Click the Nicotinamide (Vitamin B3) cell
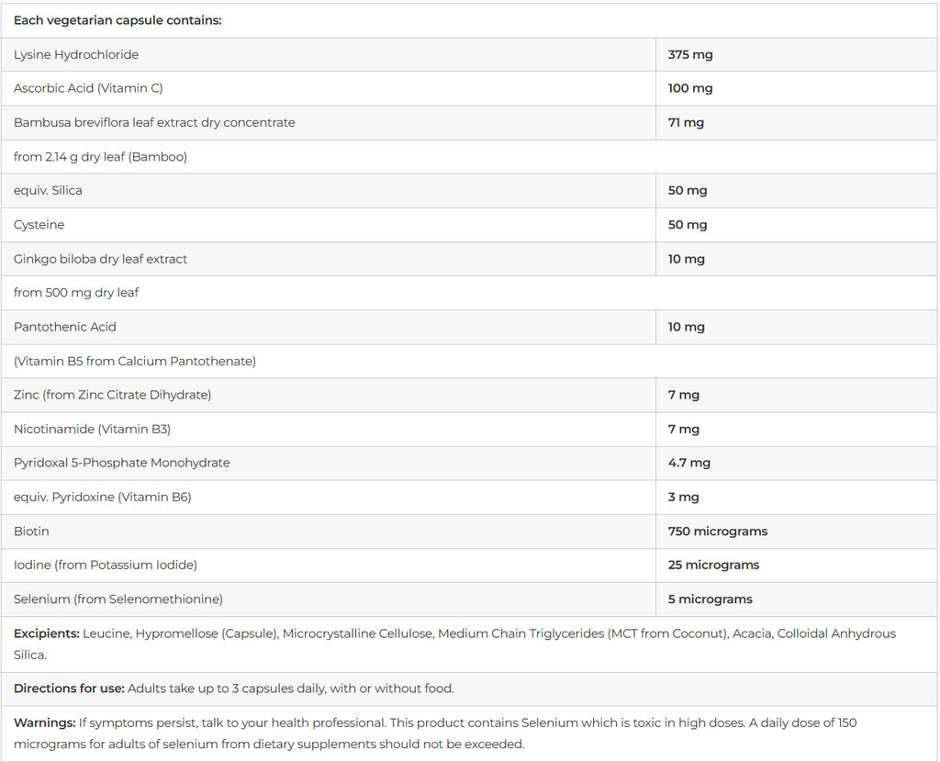 [x=92, y=429]
